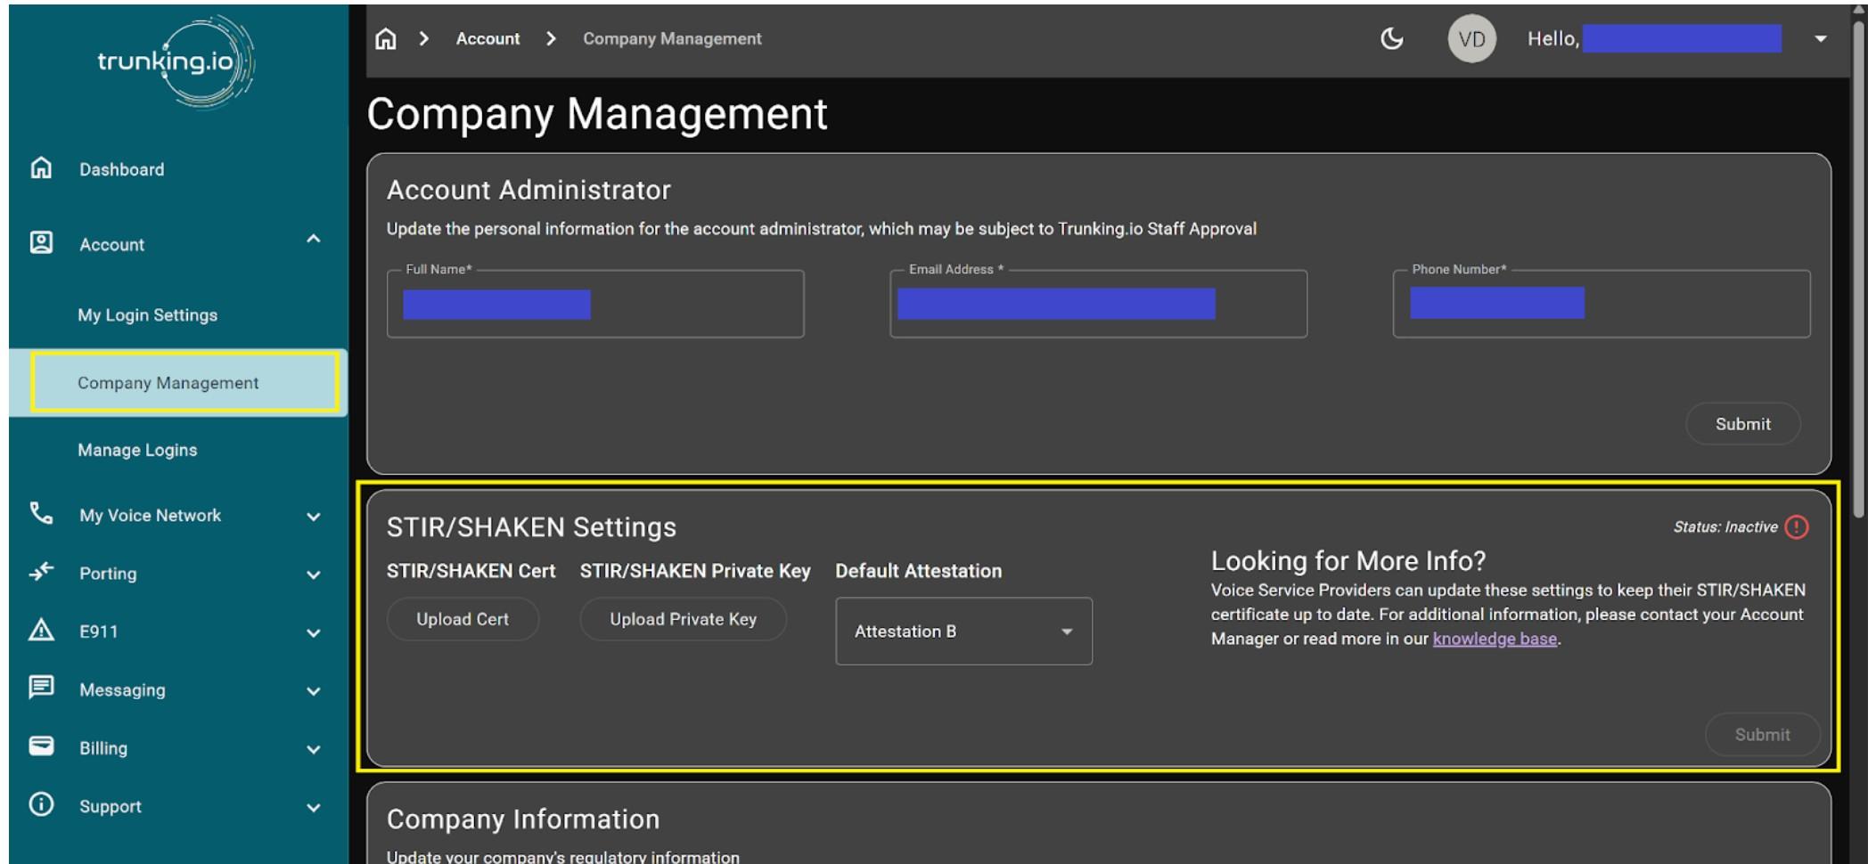Image resolution: width=1876 pixels, height=864 pixels.
Task: Toggle dark mode moon icon
Action: (1391, 39)
